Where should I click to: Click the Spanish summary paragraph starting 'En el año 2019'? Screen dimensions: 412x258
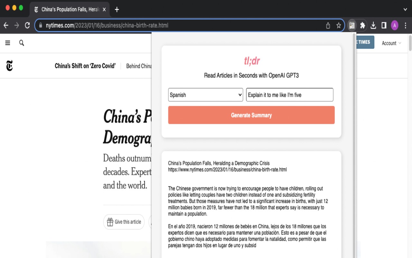tap(247, 236)
